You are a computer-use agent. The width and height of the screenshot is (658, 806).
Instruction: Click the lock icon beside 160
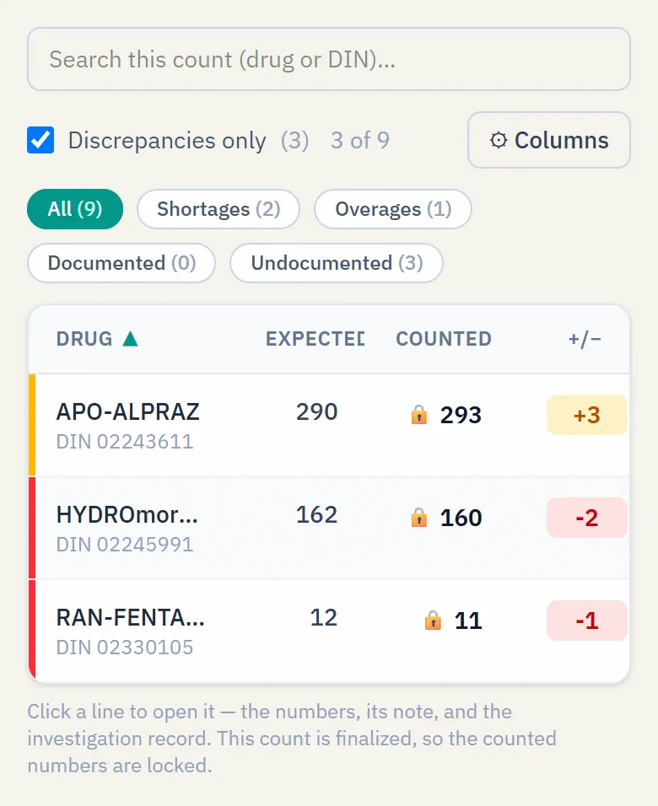point(419,517)
